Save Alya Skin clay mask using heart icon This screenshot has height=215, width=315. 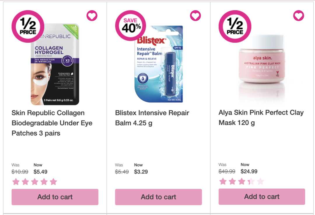[x=299, y=16]
